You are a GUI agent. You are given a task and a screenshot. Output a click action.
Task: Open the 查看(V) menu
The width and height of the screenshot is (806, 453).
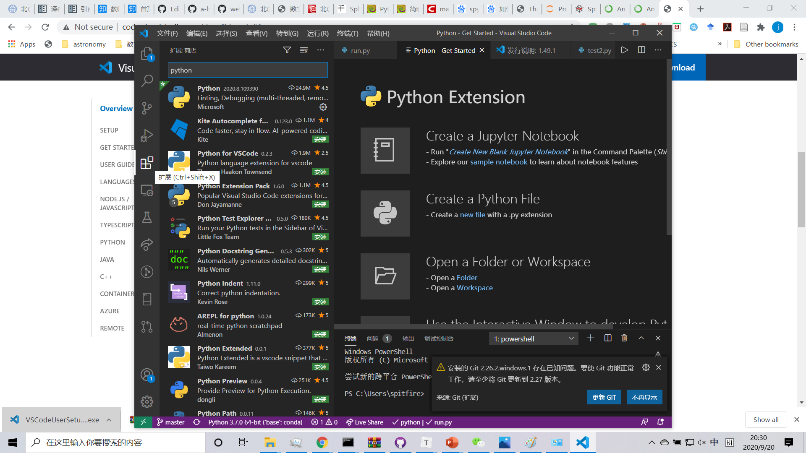(256, 33)
